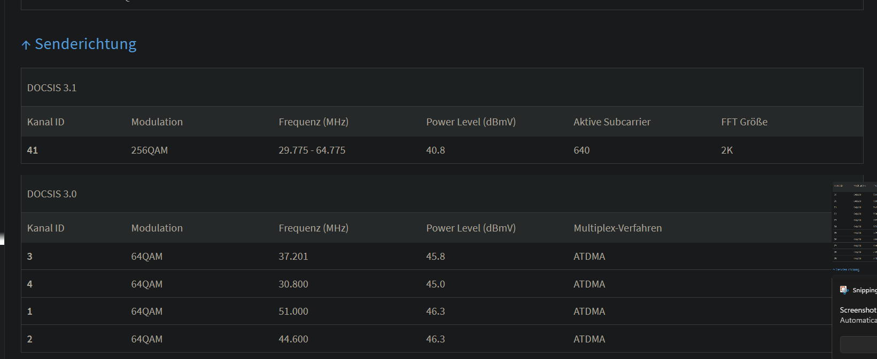Click the Multiplex-Verfahren column header
The width and height of the screenshot is (877, 359).
click(x=617, y=228)
